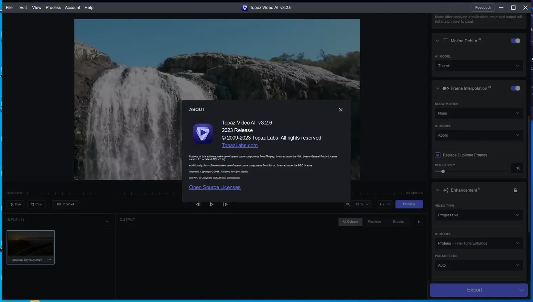Open the Edit menu
Screen dimensions: 533x302
pyautogui.click(x=23, y=8)
